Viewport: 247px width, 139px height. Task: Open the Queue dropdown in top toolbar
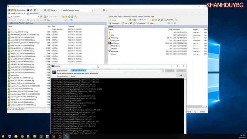point(52,10)
